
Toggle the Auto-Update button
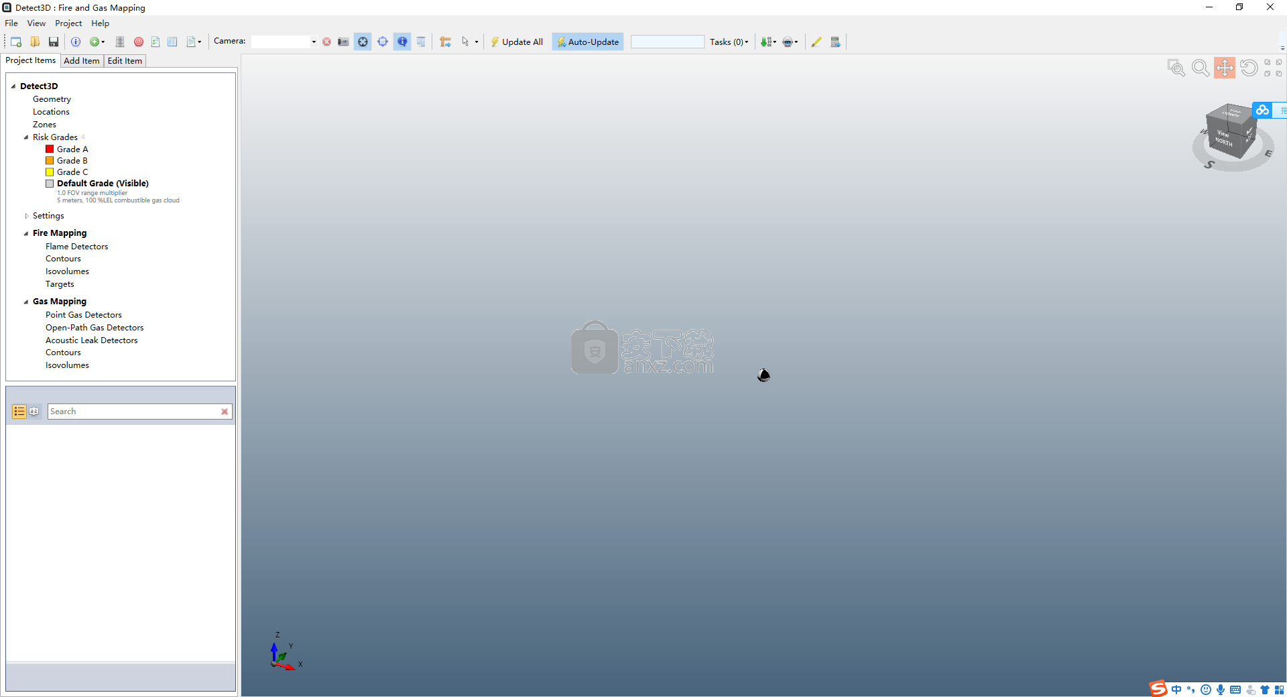click(x=588, y=42)
